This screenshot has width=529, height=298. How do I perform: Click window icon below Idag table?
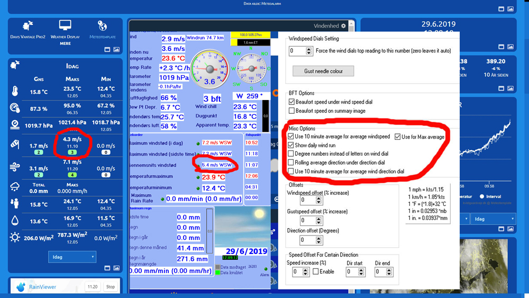107,268
